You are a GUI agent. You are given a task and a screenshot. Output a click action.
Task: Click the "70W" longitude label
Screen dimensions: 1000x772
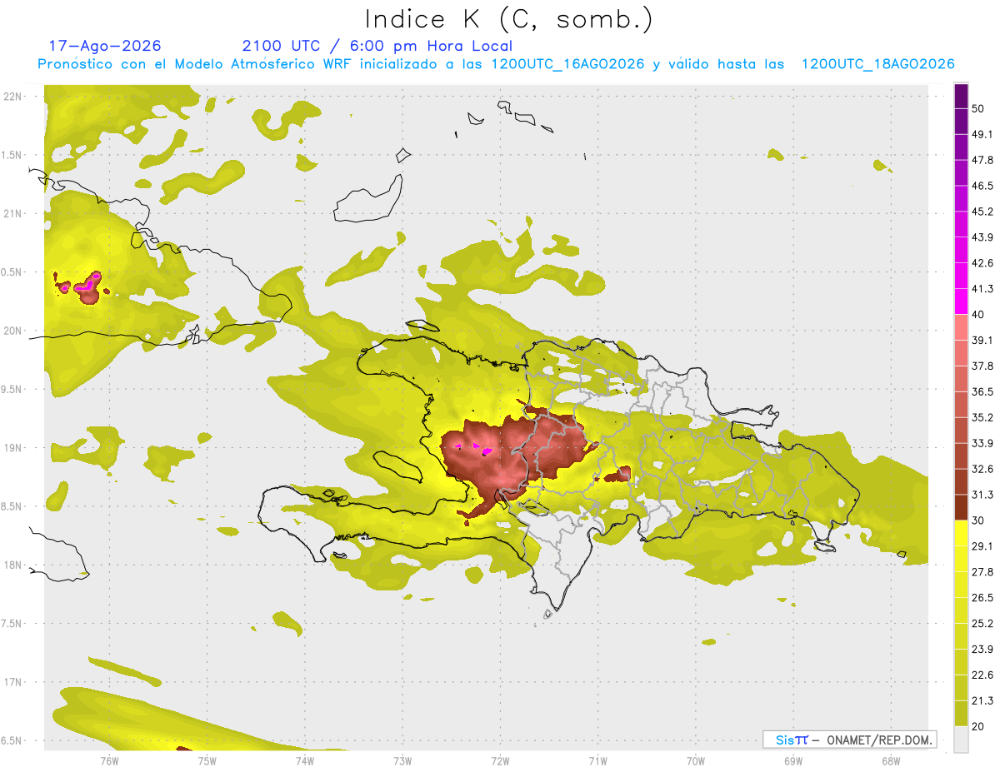click(x=695, y=761)
